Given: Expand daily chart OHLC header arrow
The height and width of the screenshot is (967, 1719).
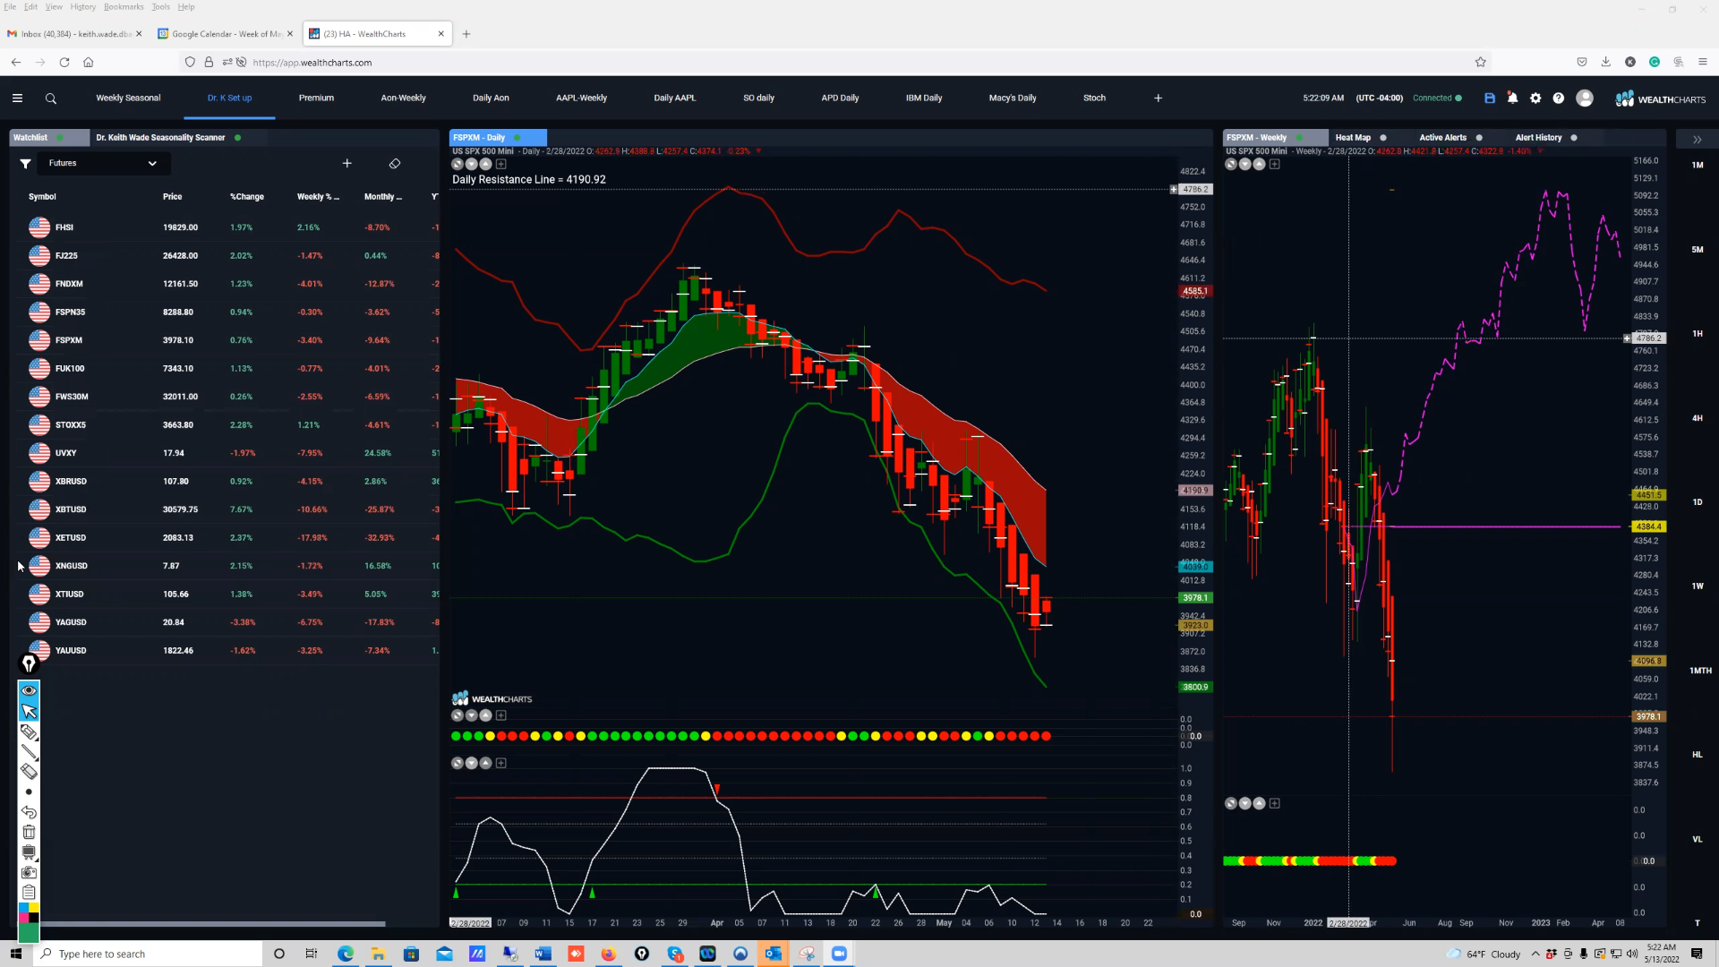Looking at the screenshot, I should (758, 151).
